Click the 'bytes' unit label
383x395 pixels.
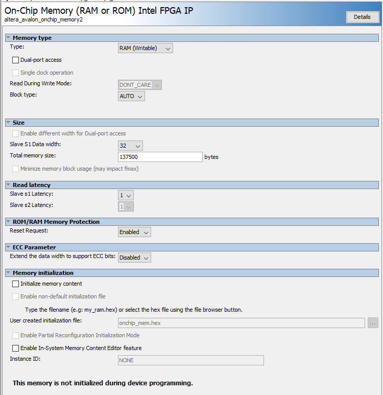(x=211, y=157)
